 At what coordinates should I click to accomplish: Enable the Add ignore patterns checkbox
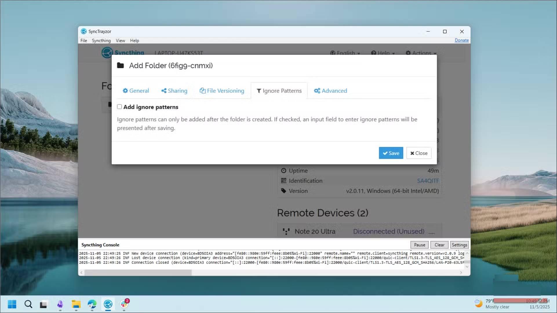pos(119,107)
